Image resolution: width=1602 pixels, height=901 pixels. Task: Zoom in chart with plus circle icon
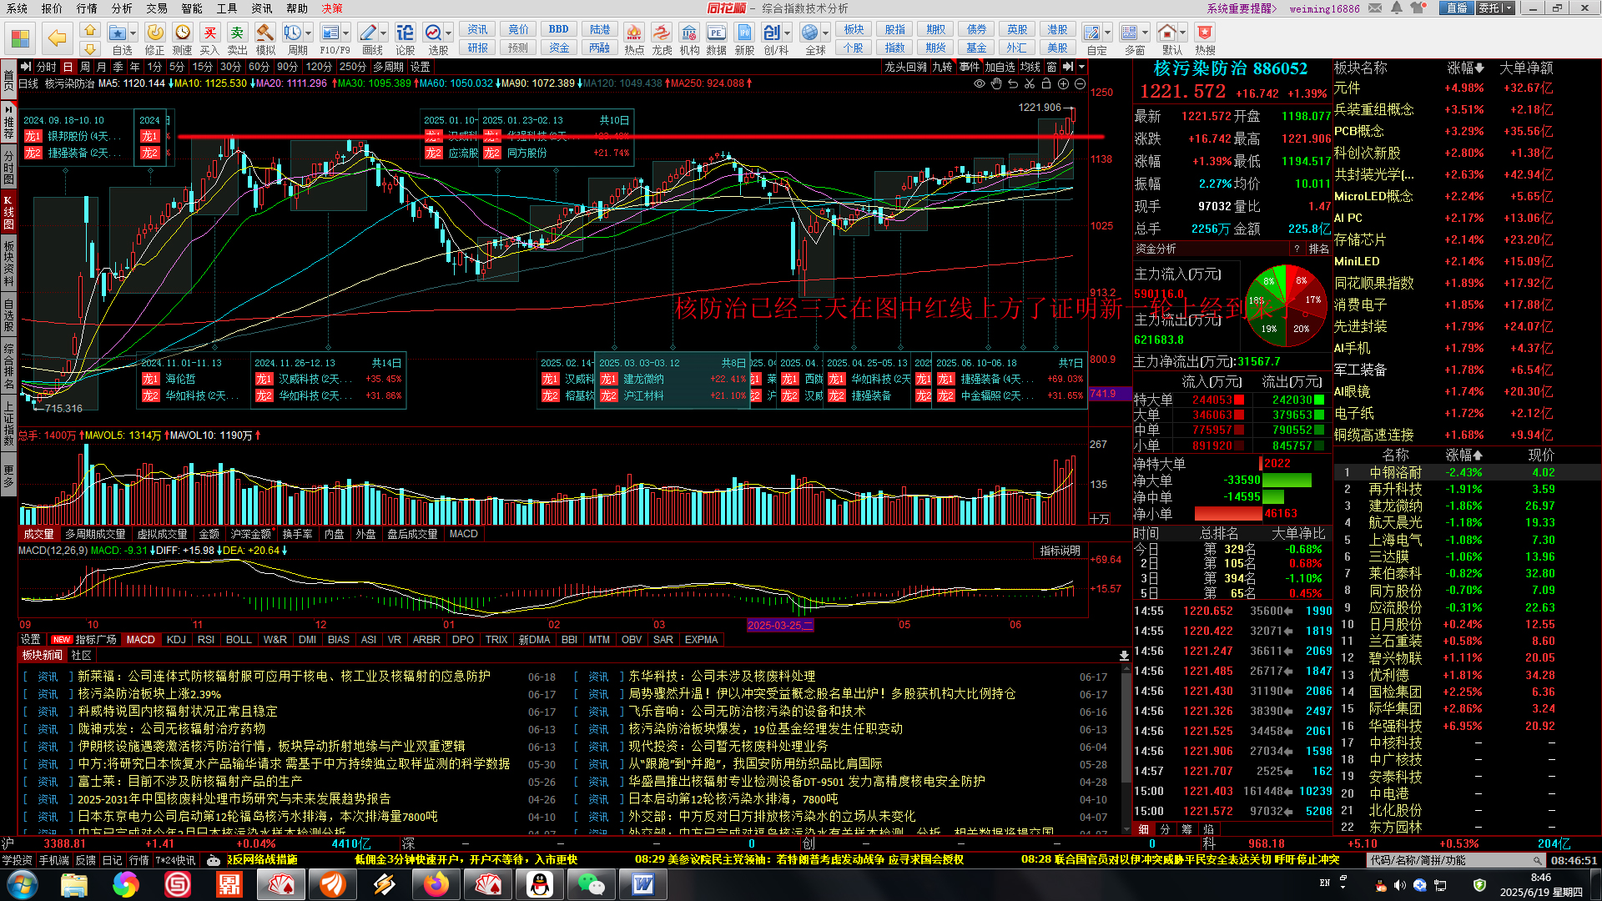pyautogui.click(x=1063, y=83)
